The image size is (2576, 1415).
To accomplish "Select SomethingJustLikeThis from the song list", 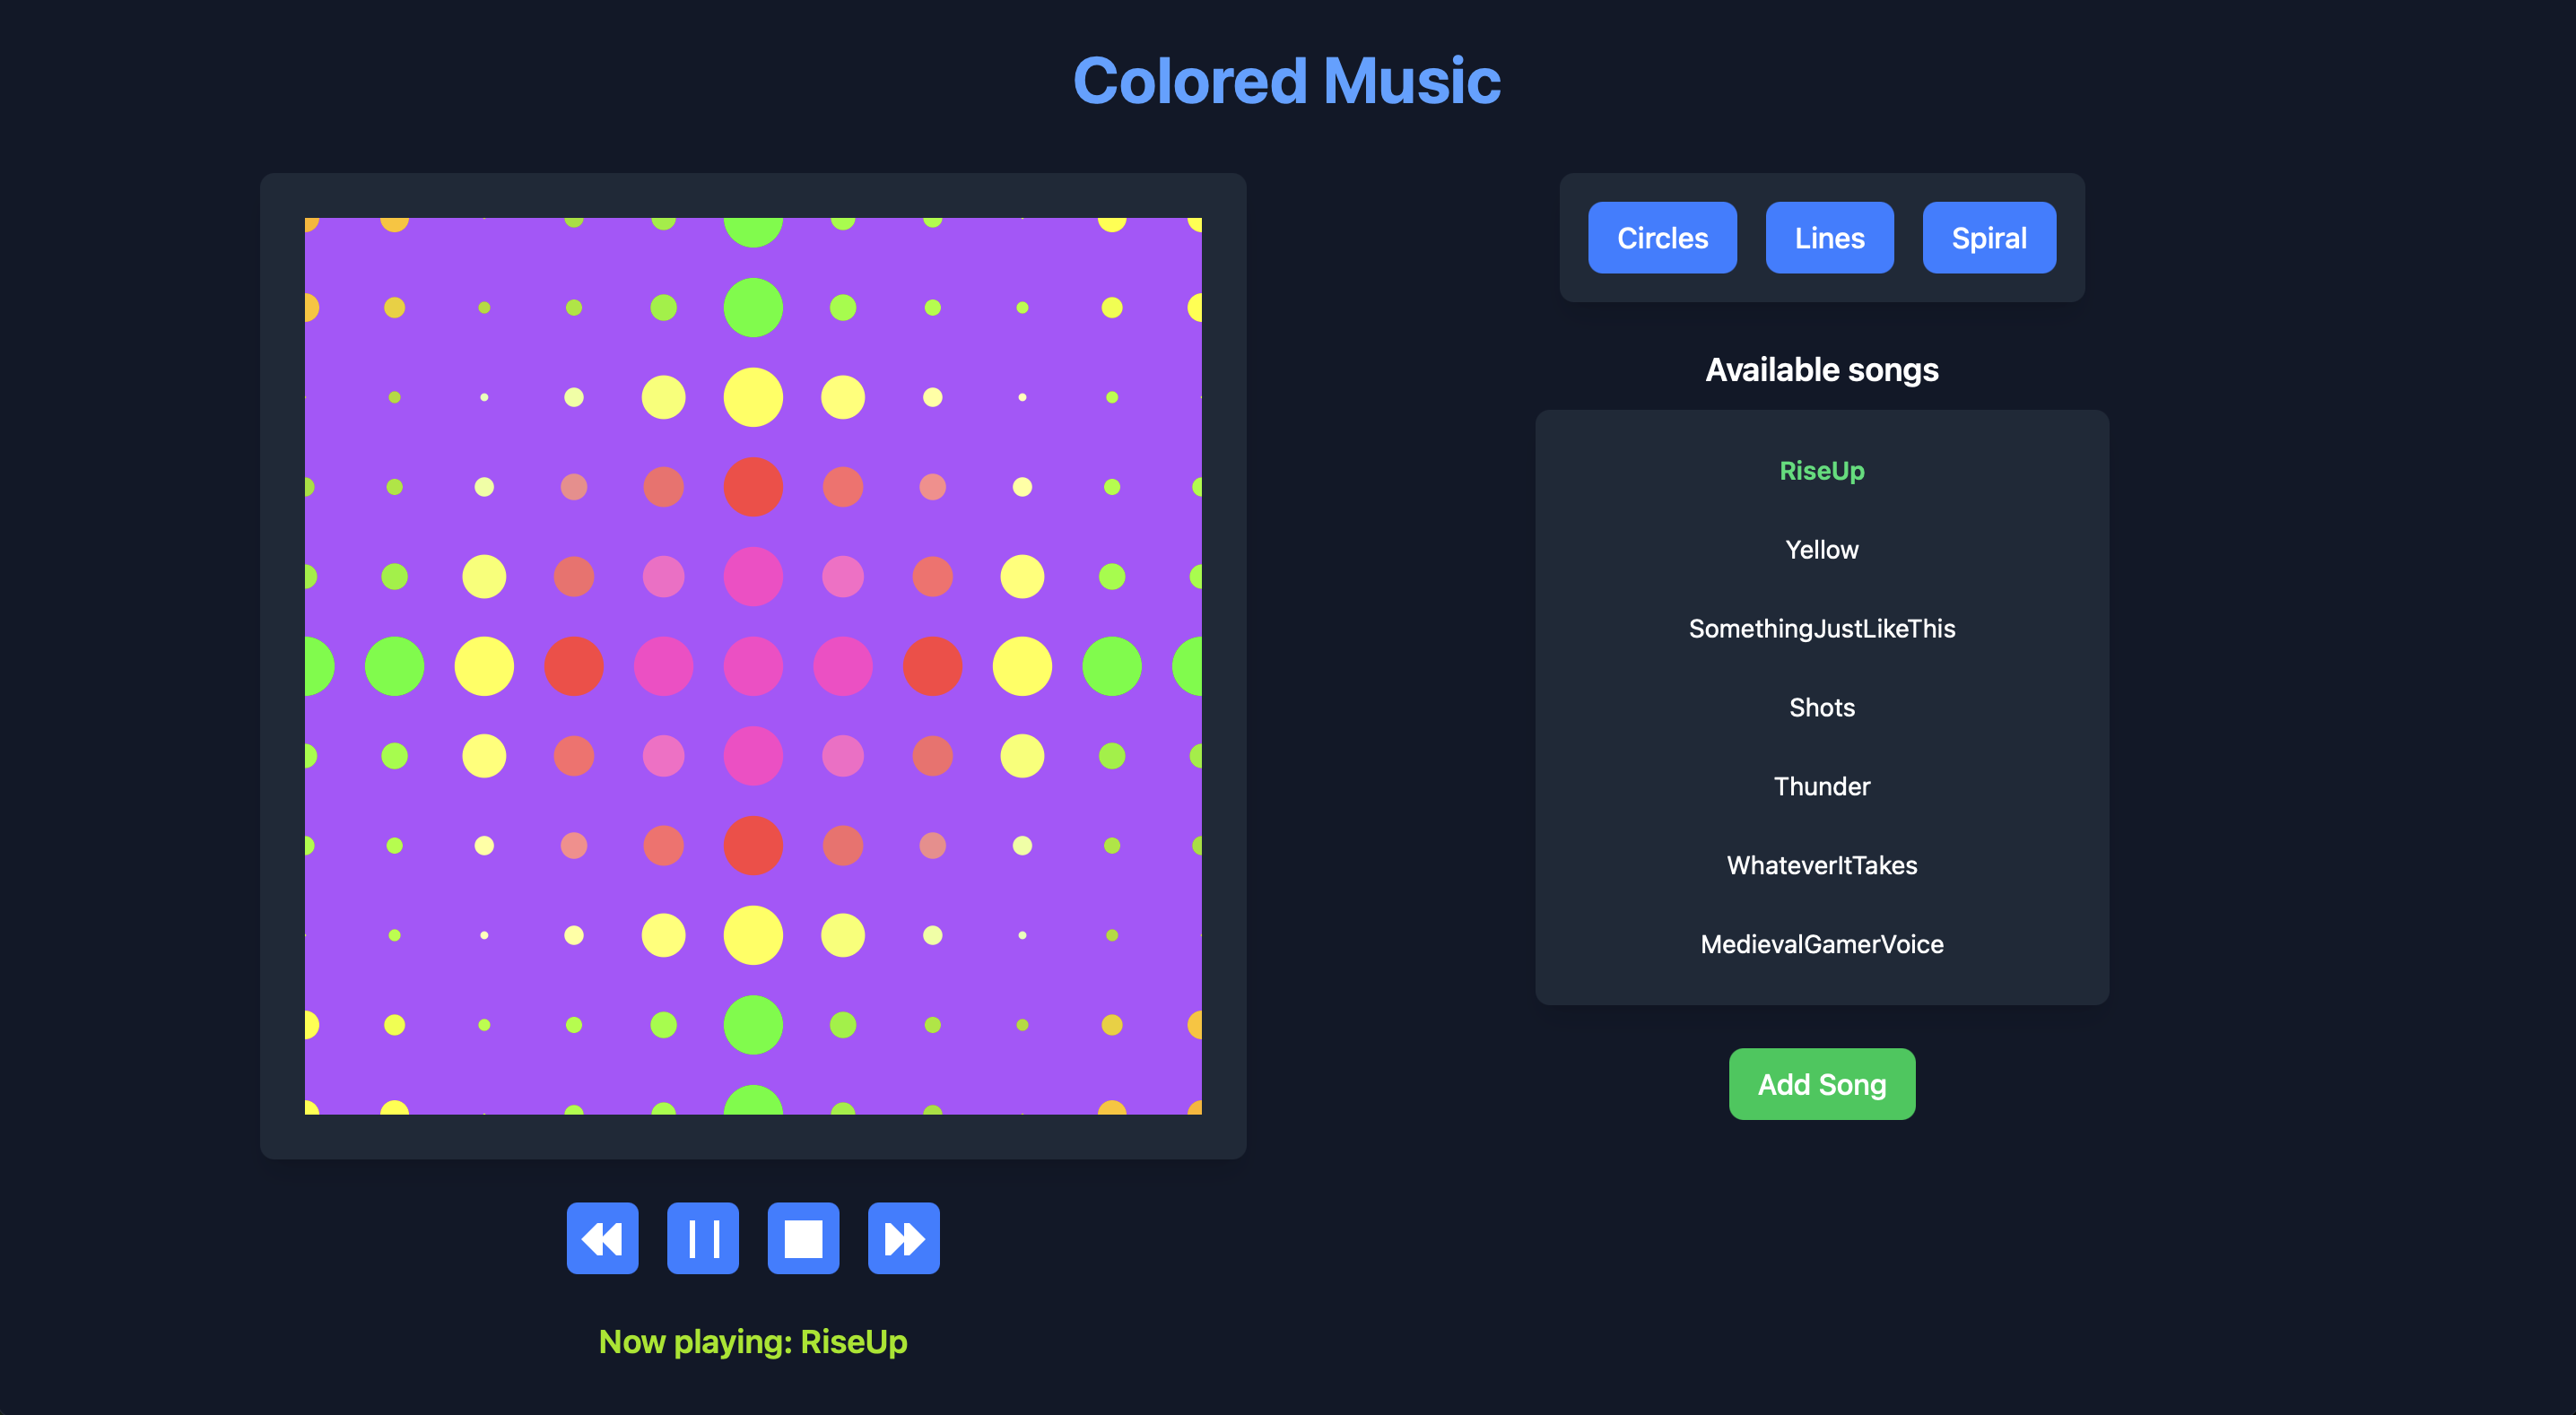I will [1822, 628].
